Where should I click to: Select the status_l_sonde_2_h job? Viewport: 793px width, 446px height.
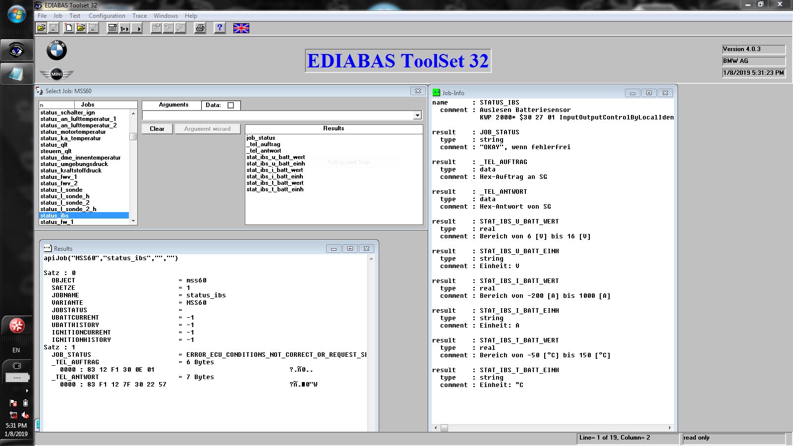pyautogui.click(x=84, y=209)
